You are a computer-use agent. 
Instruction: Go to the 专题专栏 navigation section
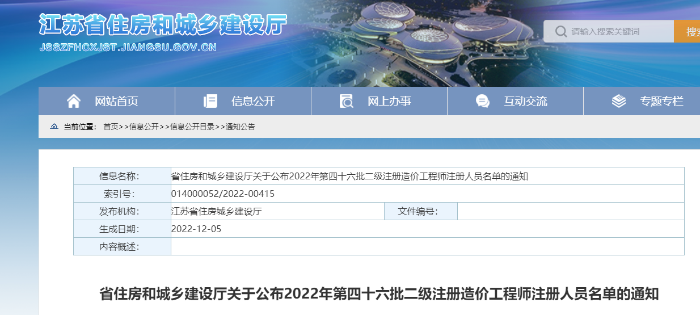point(661,102)
